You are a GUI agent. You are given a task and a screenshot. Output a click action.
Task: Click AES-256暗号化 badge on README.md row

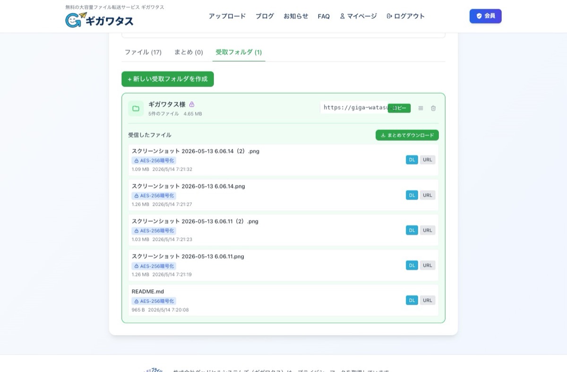tap(154, 301)
